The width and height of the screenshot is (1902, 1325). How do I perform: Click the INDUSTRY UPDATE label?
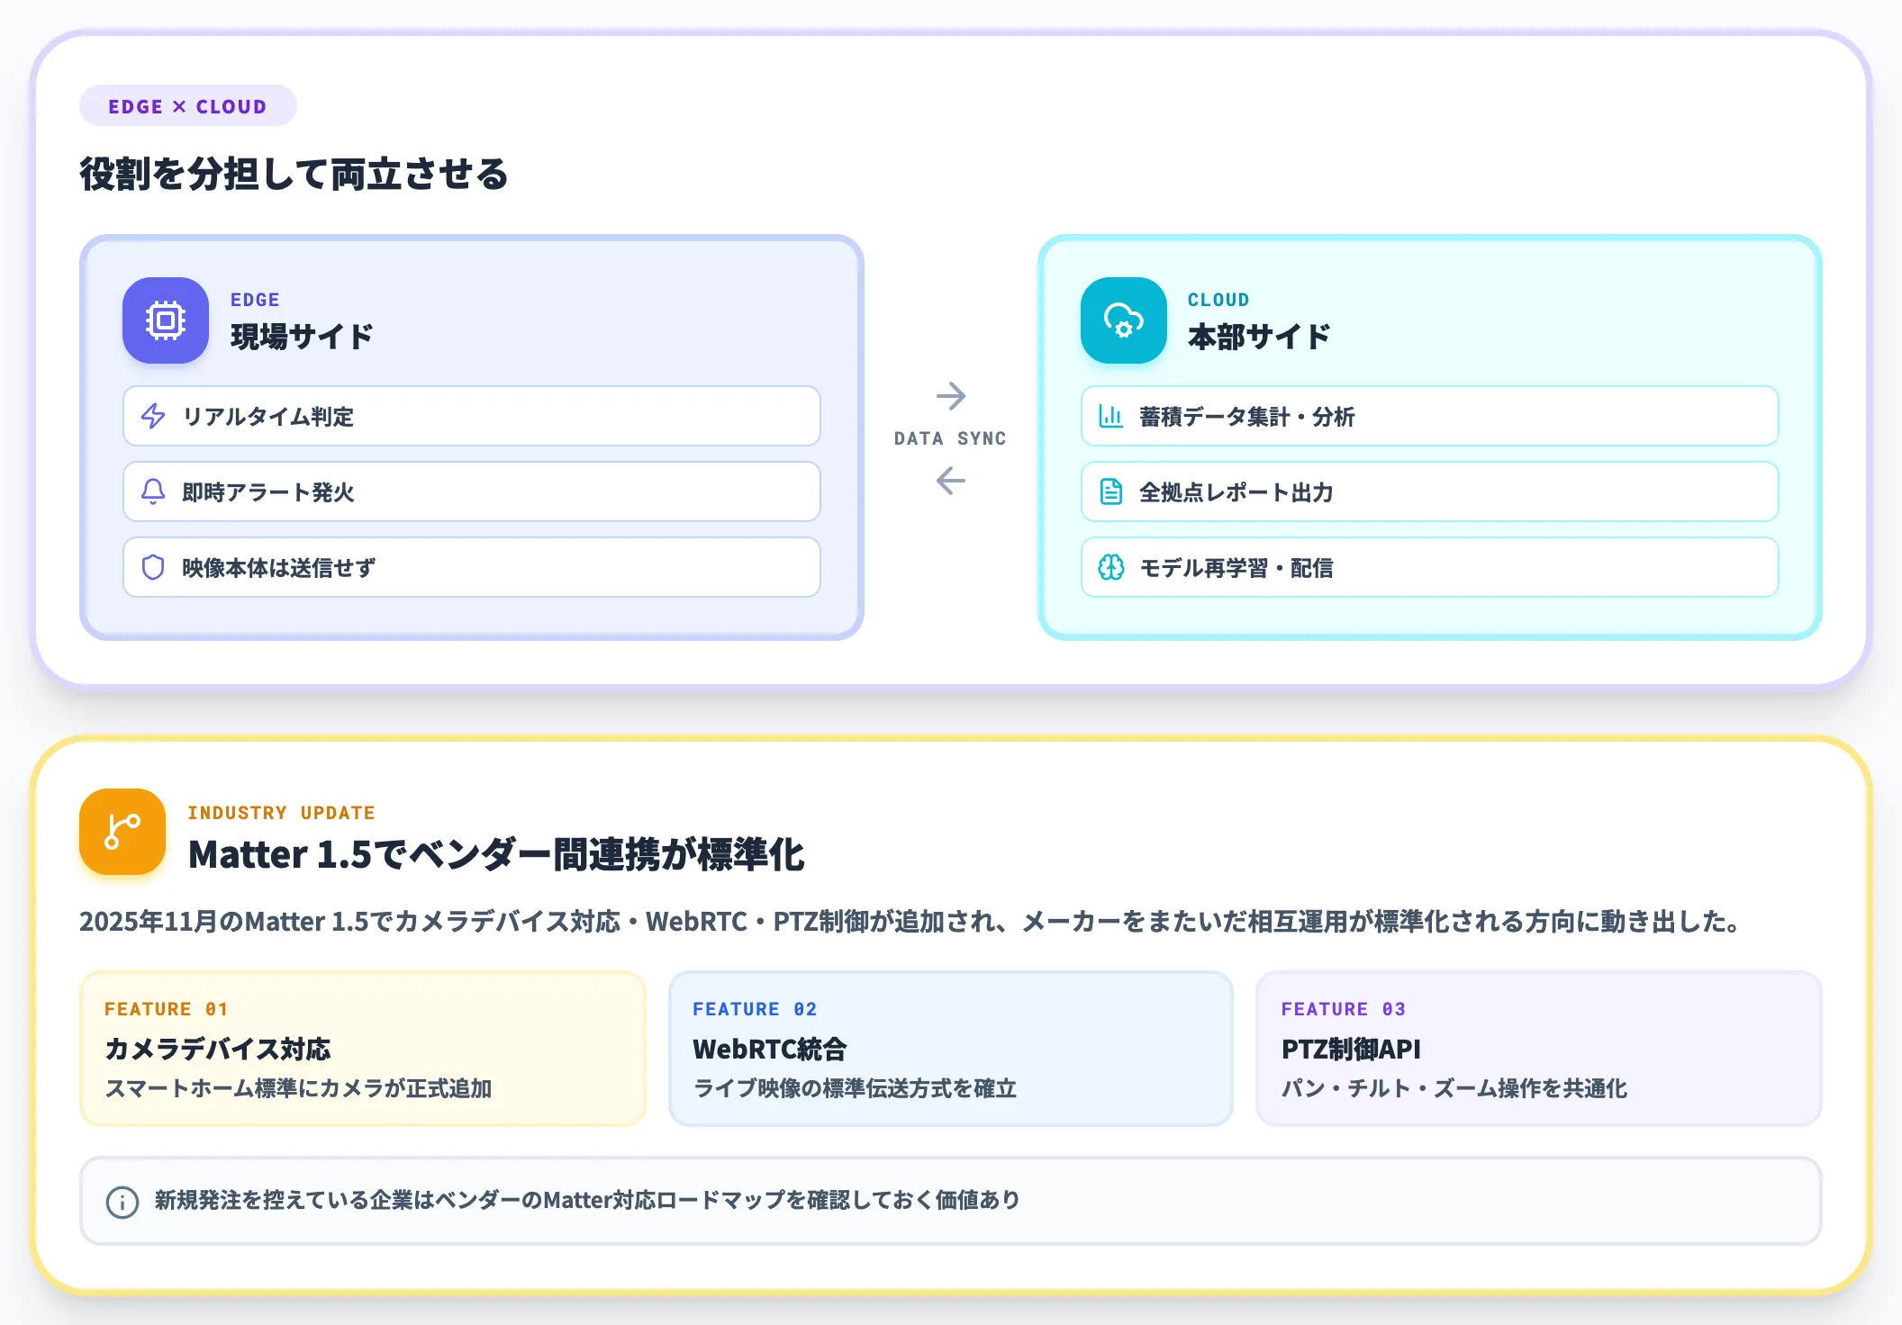(x=281, y=813)
